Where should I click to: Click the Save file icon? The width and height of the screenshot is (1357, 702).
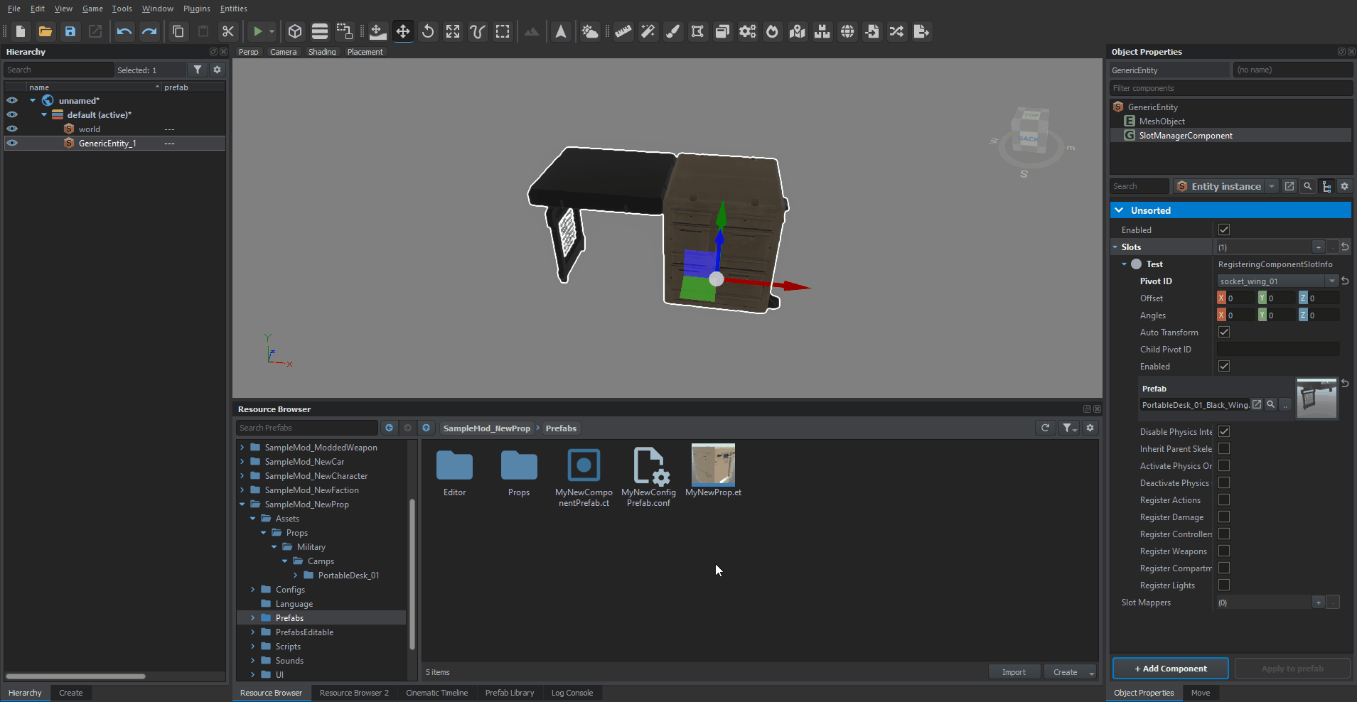70,31
